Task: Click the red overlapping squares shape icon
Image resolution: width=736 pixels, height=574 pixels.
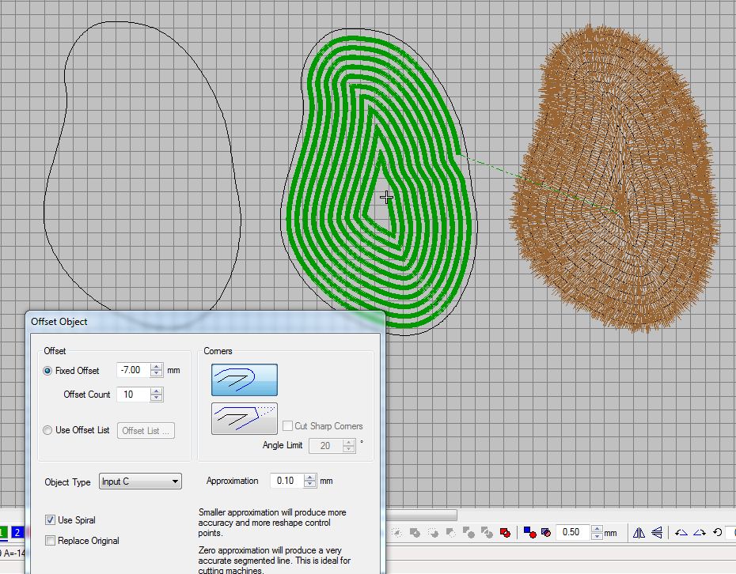Action: coord(505,533)
